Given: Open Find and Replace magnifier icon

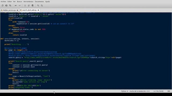Looking at the screenshot, I should tap(42, 5).
